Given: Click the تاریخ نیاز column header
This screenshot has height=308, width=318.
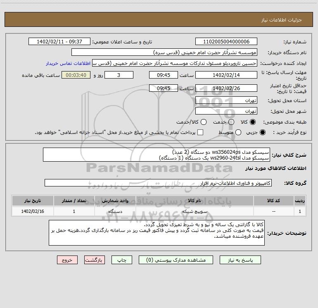Looking at the screenshot, I should click(x=33, y=201).
